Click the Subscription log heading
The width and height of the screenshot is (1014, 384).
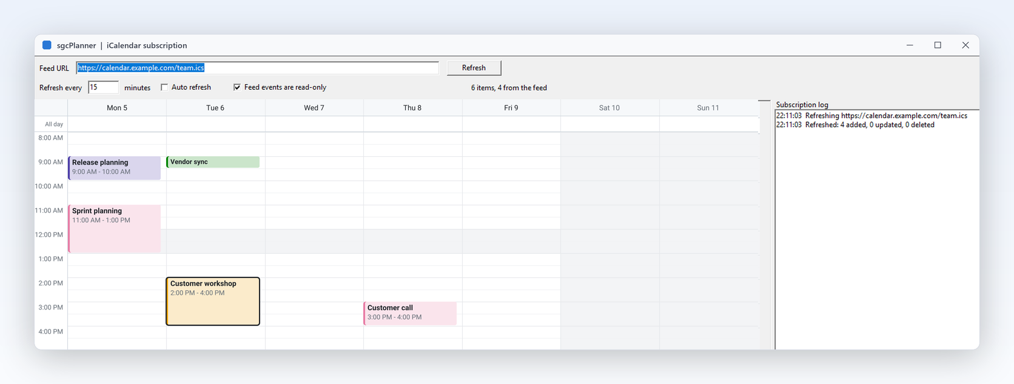pyautogui.click(x=802, y=105)
